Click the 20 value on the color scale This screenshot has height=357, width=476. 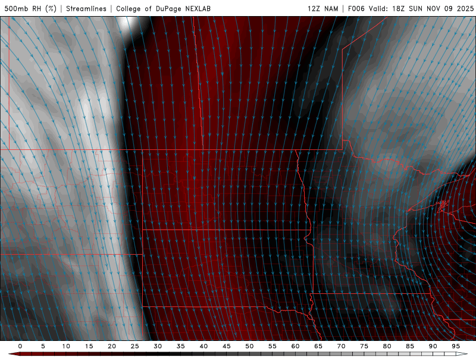[x=112, y=346]
